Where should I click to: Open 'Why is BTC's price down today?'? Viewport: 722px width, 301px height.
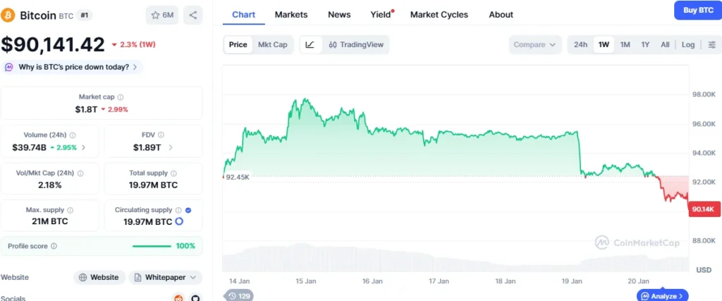[x=73, y=67]
